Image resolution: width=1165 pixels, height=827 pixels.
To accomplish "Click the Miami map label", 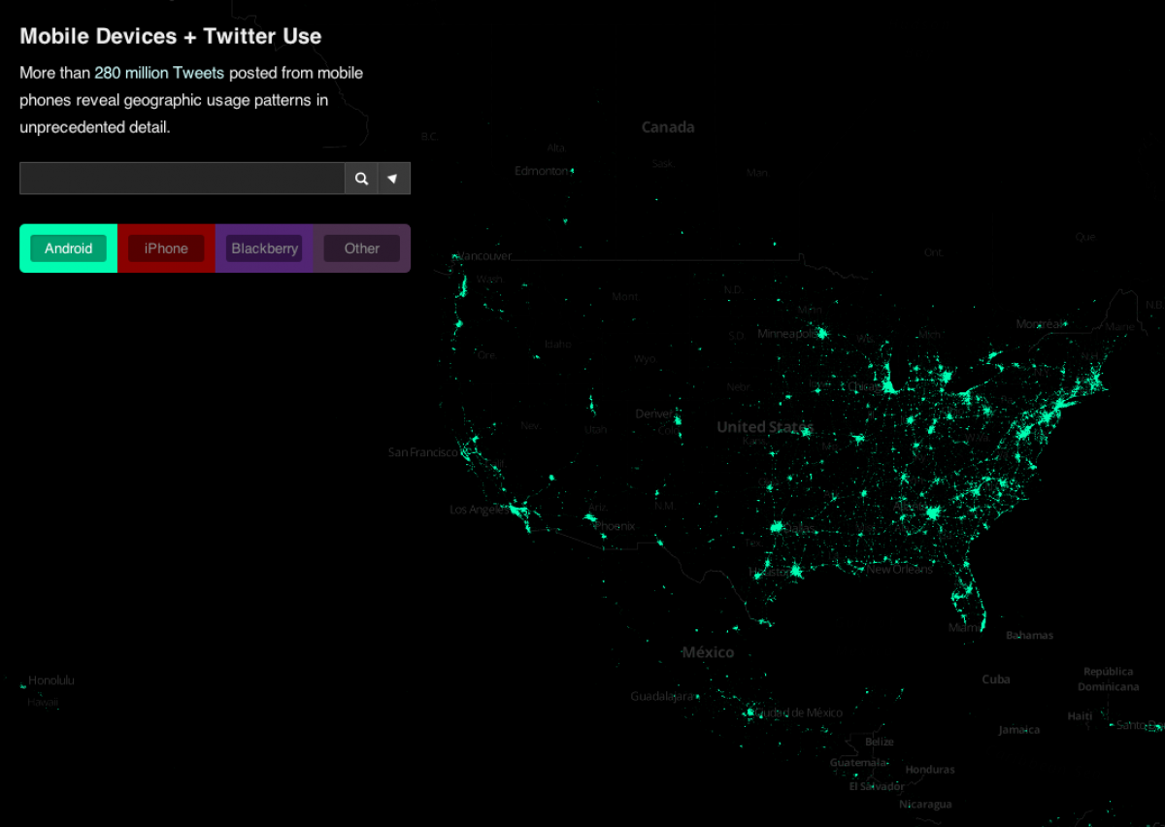I will click(x=965, y=628).
